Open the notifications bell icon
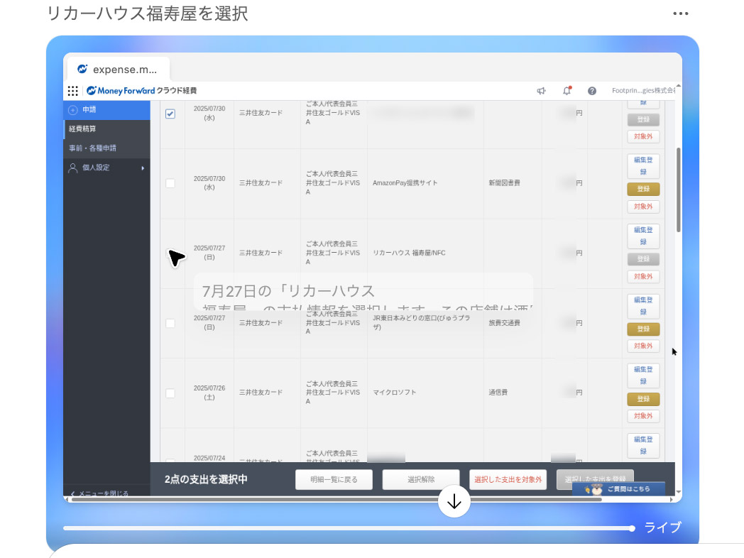Screen dimensions: 744x558 (567, 91)
